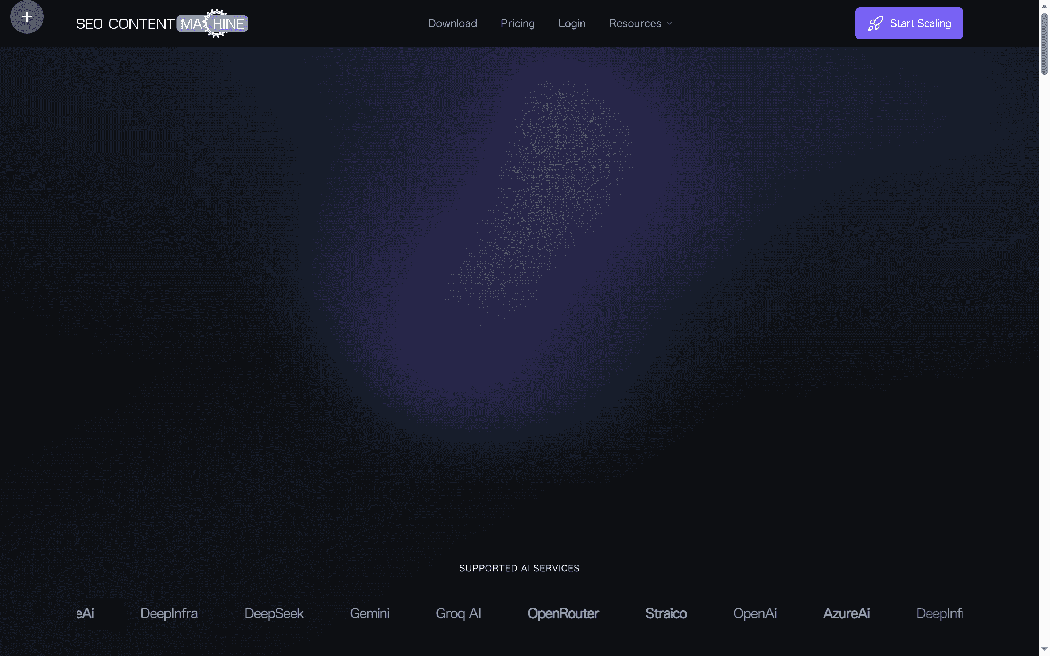Image resolution: width=1050 pixels, height=656 pixels.
Task: Click the plus icon in the top-left circle
Action: (x=27, y=17)
